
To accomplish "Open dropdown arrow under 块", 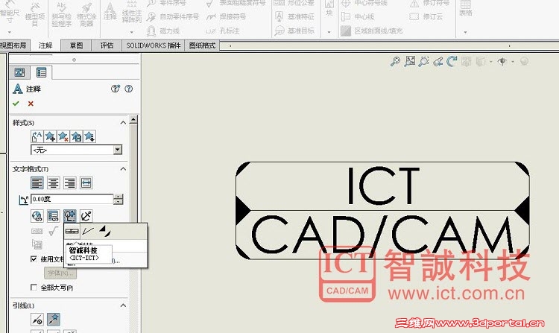I will coord(329,32).
